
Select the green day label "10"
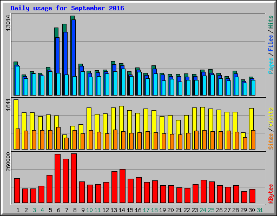[89, 210]
